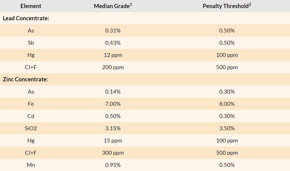290x171 pixels.
Task: Click the Fe element cell
Action: point(31,104)
